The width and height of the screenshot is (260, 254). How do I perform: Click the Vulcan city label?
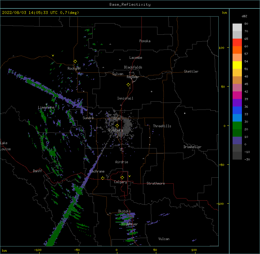[164, 239]
